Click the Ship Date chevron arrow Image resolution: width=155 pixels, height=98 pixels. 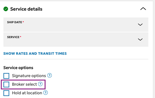(x=140, y=24)
